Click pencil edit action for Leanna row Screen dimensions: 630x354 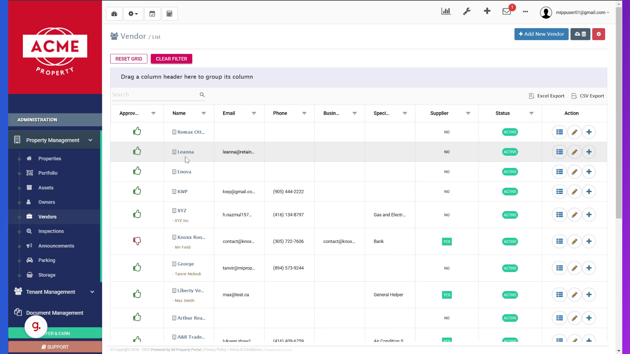[574, 152]
